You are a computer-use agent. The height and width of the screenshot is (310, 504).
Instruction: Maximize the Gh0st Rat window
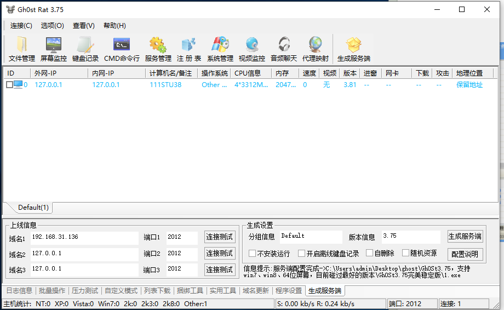pyautogui.click(x=462, y=10)
